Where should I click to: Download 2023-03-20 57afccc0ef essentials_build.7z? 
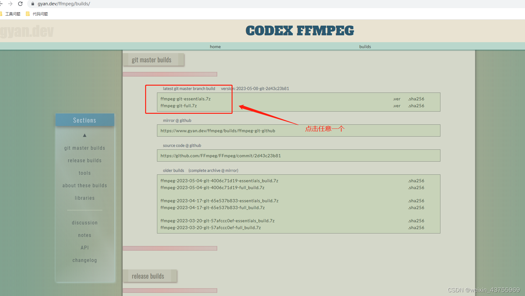pos(218,221)
